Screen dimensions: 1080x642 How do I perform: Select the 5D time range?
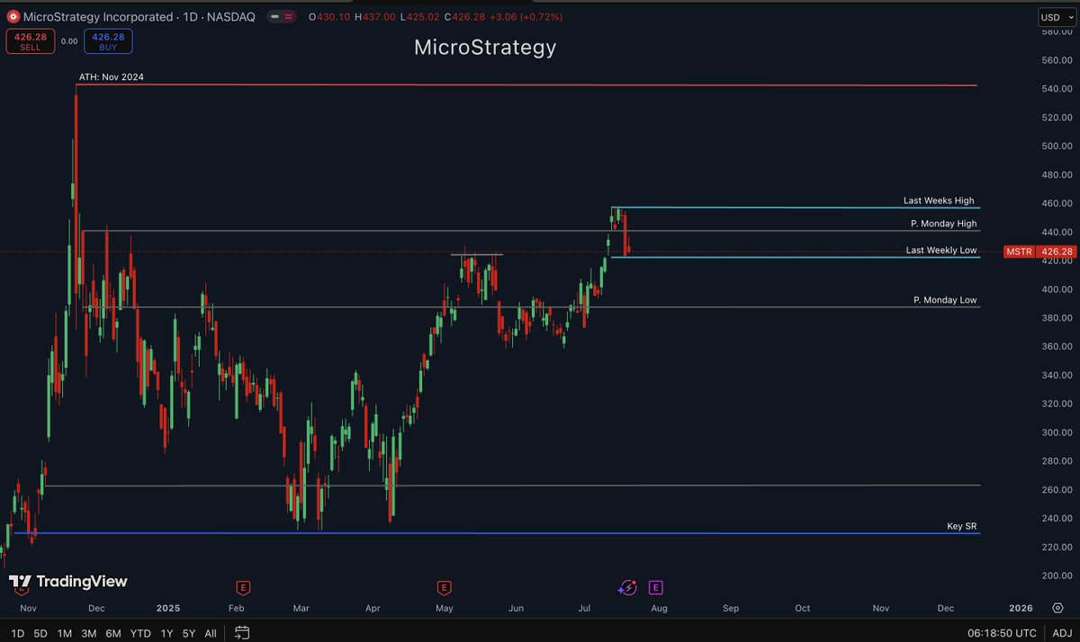pyautogui.click(x=40, y=633)
